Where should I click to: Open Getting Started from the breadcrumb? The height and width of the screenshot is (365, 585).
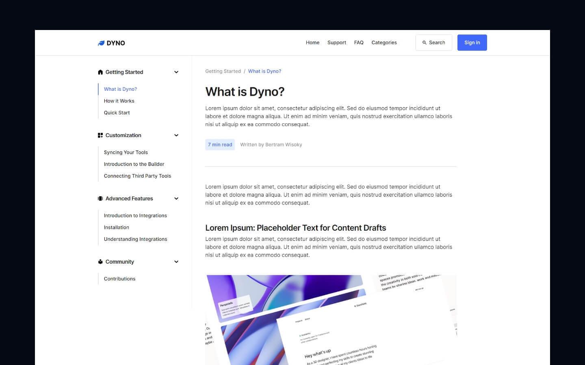(223, 71)
